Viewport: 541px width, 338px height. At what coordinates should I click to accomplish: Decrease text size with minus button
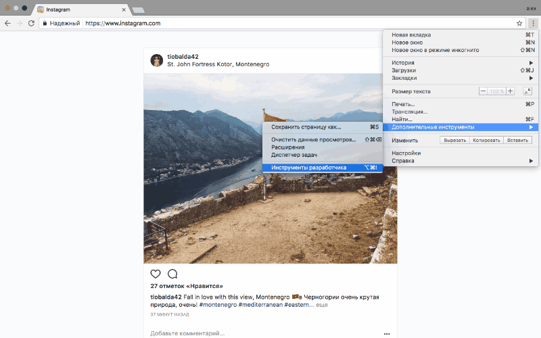click(x=483, y=91)
